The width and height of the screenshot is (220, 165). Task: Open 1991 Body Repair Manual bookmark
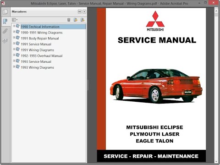(x=40, y=38)
